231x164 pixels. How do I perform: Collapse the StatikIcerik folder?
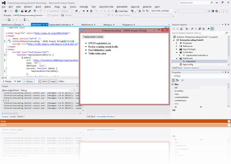[x=177, y=58]
